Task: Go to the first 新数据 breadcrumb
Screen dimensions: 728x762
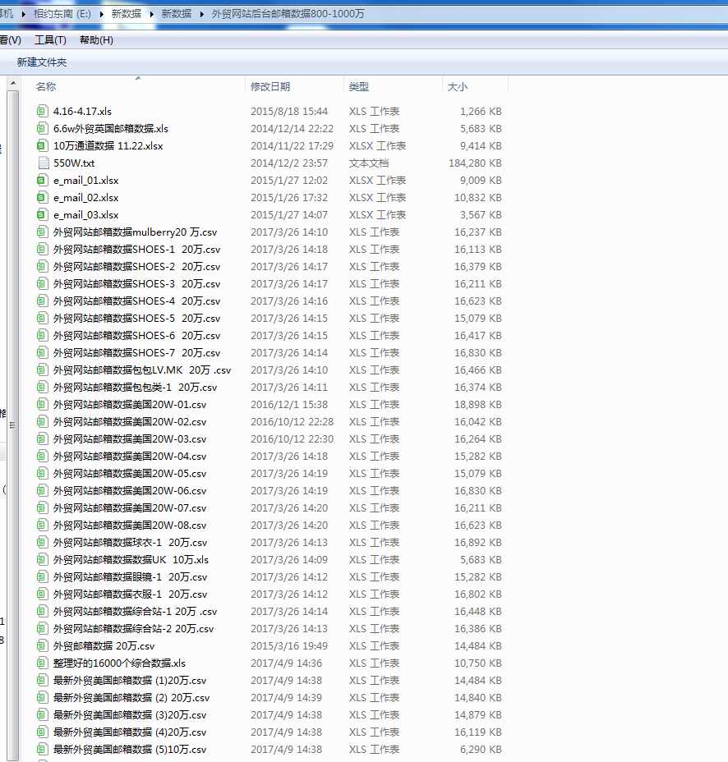Action: pos(127,14)
